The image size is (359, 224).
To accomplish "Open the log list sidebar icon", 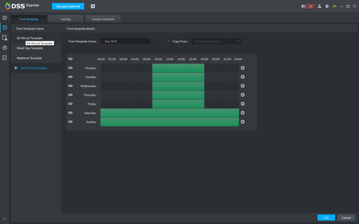I will [4, 58].
